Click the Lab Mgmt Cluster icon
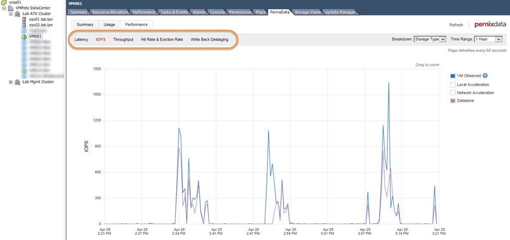 pos(17,82)
